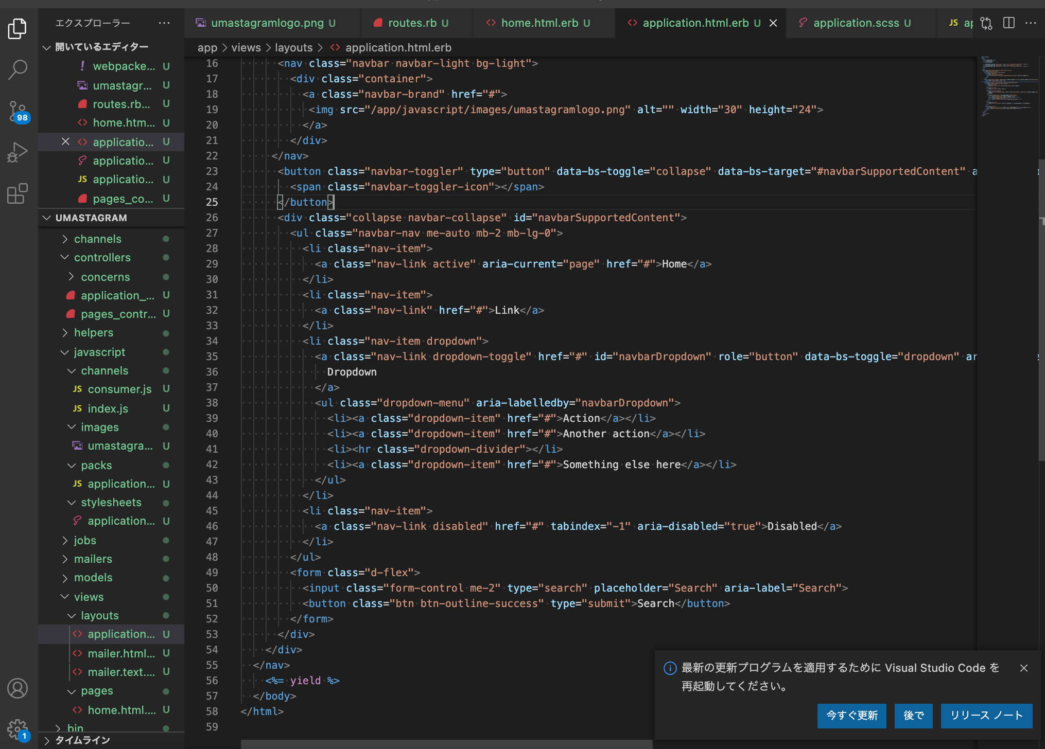
Task: Open application.scss in open editors list
Action: pos(111,160)
